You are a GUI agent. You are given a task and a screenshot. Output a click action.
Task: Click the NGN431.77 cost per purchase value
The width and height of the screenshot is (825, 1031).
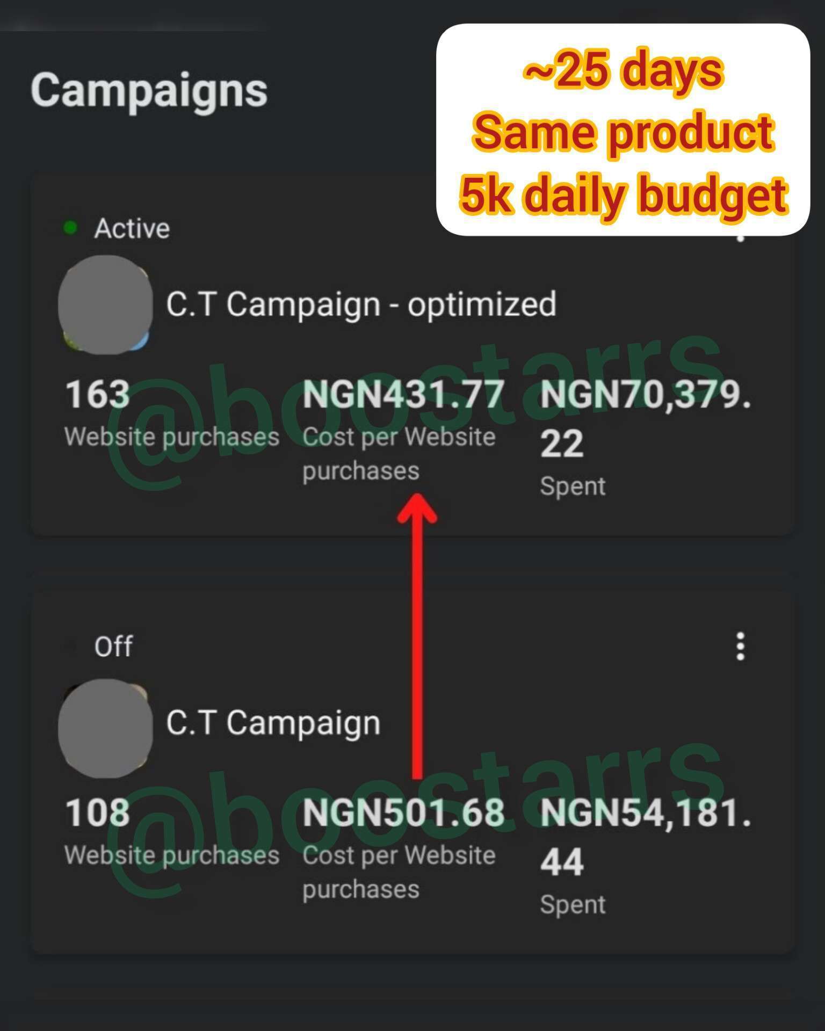[403, 394]
